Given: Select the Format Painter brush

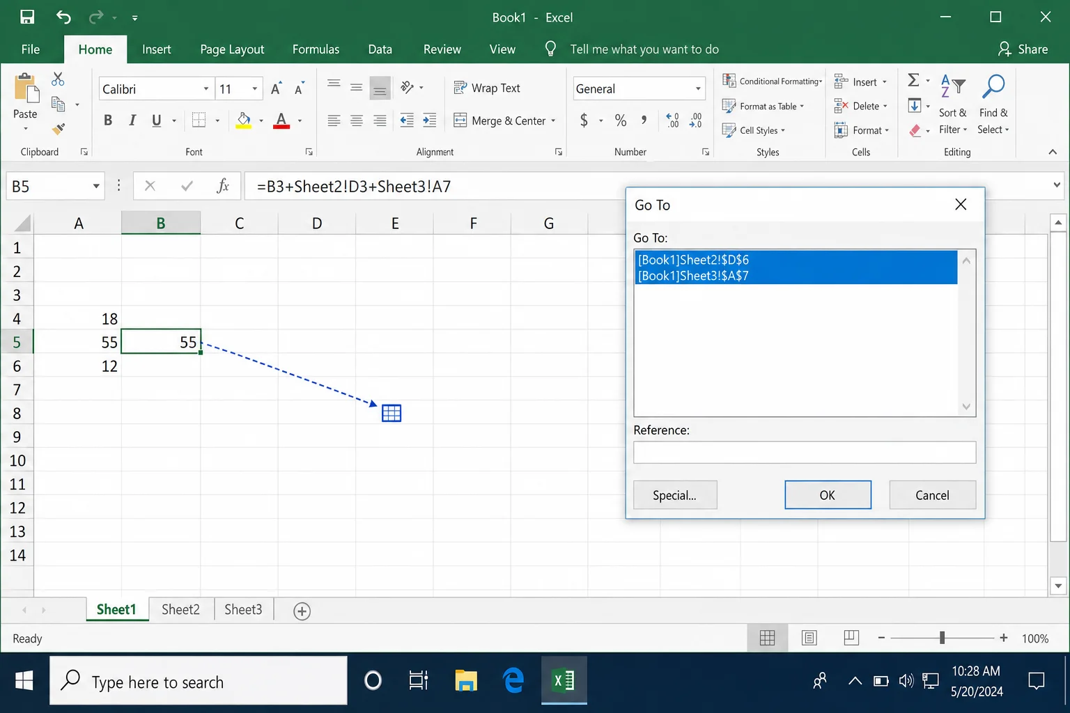Looking at the screenshot, I should click(x=59, y=129).
